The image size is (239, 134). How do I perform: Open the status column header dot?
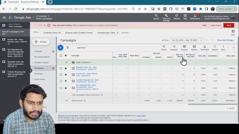(66, 55)
